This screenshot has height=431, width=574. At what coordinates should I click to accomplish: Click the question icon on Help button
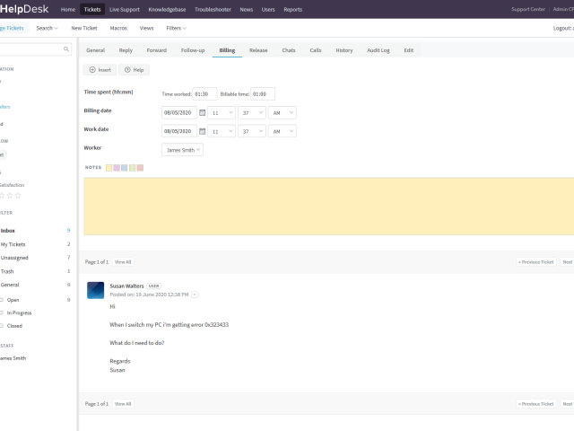pyautogui.click(x=127, y=70)
